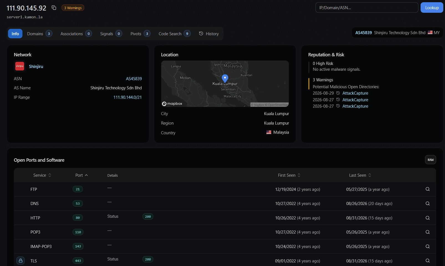The image size is (445, 266).
Task: Click the HTTP status 200 badge
Action: click(x=148, y=217)
